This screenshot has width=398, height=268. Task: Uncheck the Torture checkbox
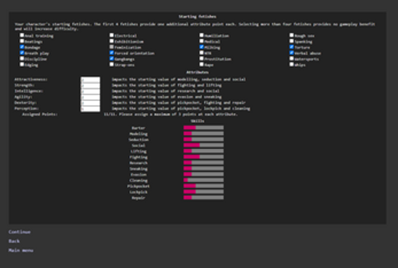click(292, 47)
